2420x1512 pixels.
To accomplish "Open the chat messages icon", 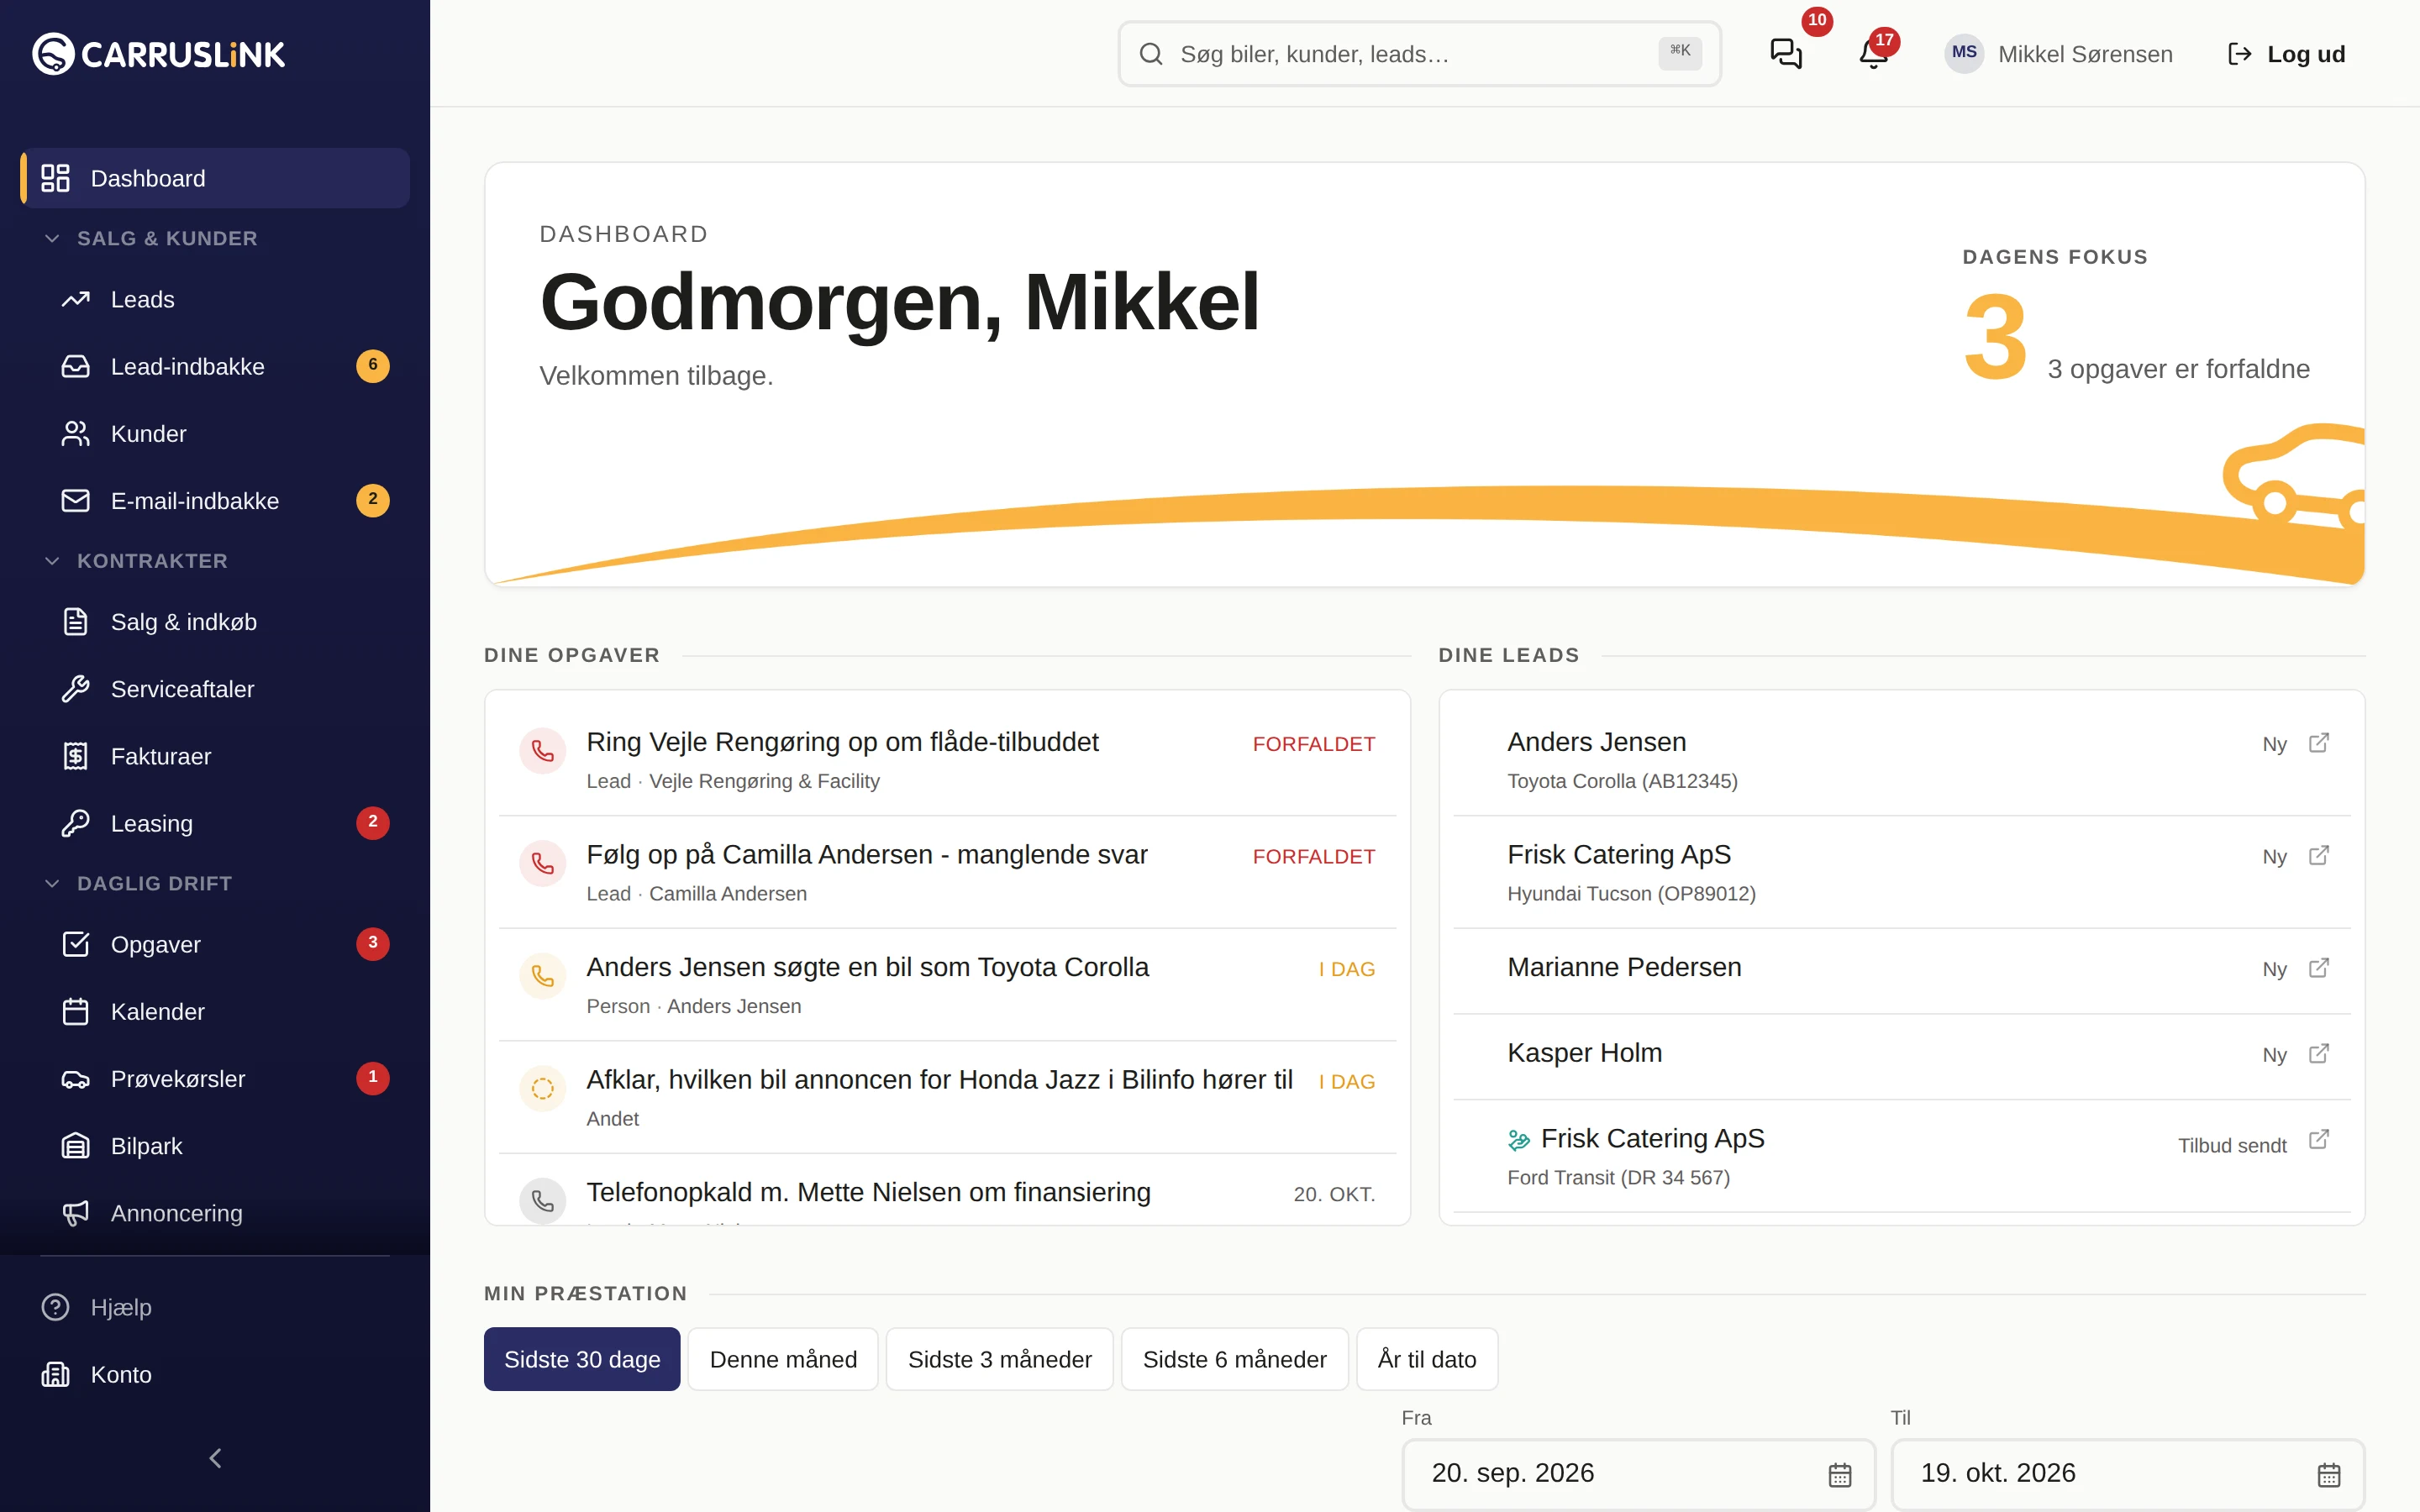I will coord(1786,54).
